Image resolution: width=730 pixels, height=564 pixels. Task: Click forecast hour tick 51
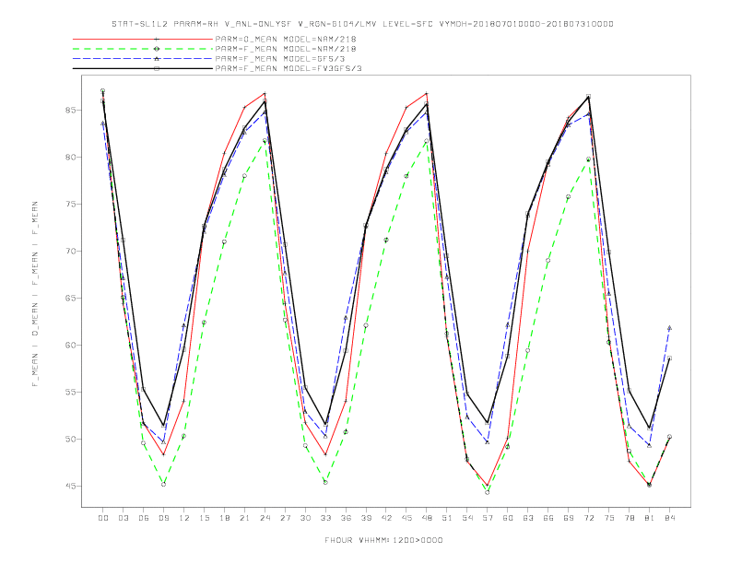click(x=447, y=518)
